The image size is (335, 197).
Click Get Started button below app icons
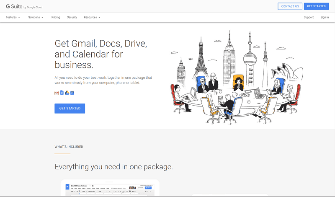70,109
